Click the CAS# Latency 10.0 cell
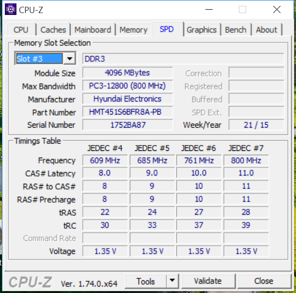This screenshot has height=293, width=296. pyautogui.click(x=199, y=173)
